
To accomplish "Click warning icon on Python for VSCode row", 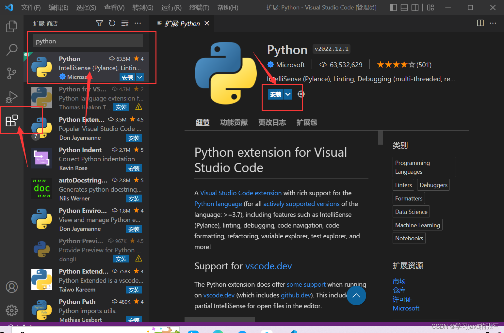I will click(x=138, y=107).
